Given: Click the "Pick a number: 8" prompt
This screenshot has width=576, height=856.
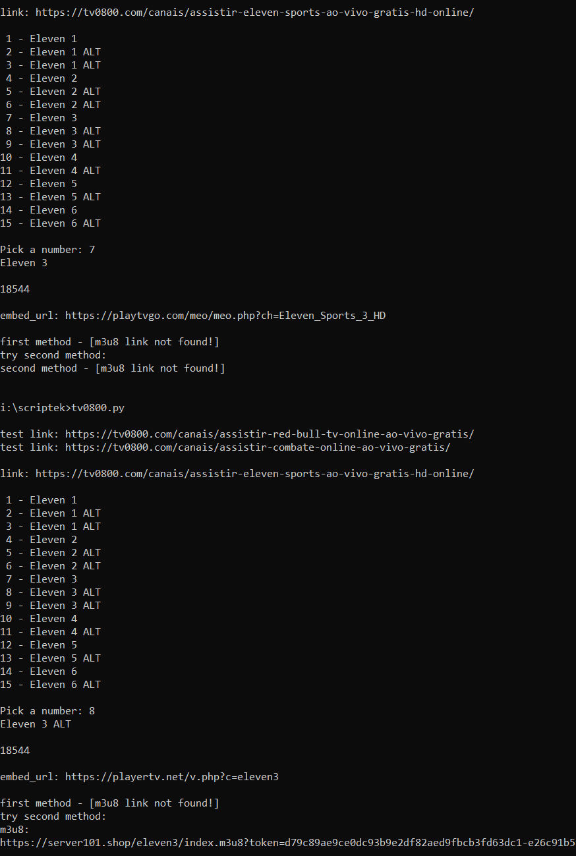Looking at the screenshot, I should coord(47,711).
